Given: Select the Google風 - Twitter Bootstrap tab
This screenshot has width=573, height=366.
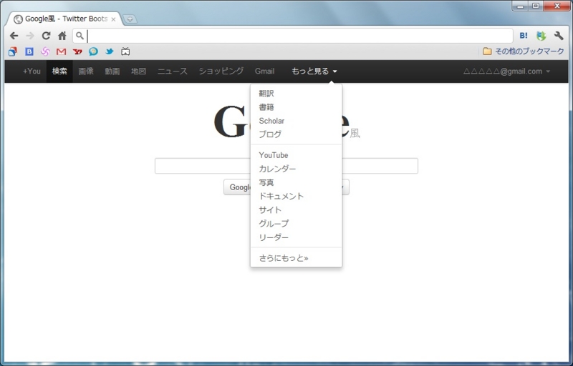Looking at the screenshot, I should point(65,19).
